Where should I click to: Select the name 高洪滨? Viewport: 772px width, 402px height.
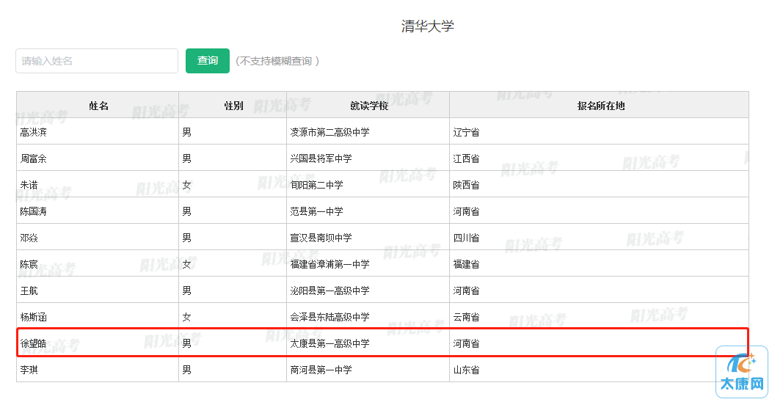[34, 132]
